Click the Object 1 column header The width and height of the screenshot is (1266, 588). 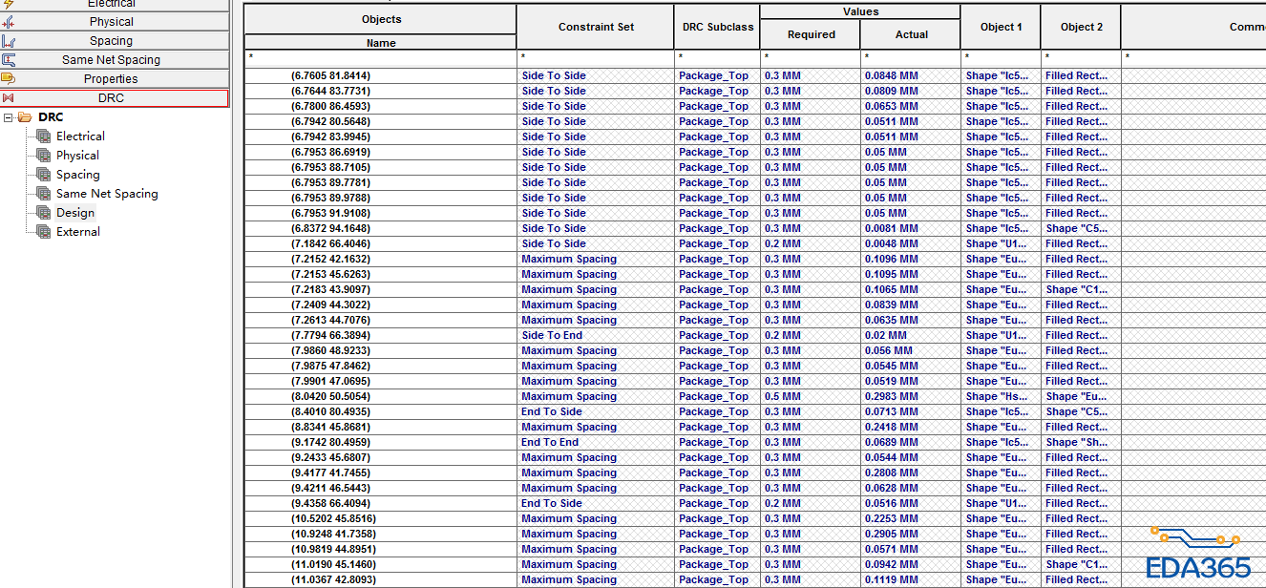click(1001, 27)
